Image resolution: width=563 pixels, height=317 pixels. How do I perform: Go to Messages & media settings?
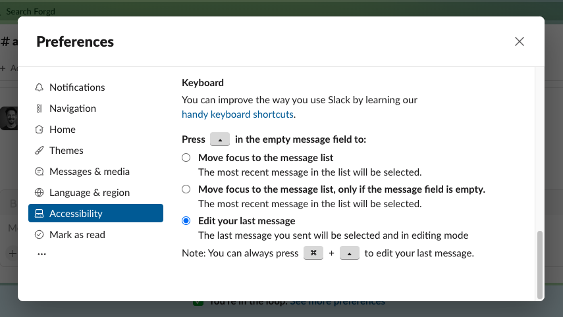coord(95,172)
